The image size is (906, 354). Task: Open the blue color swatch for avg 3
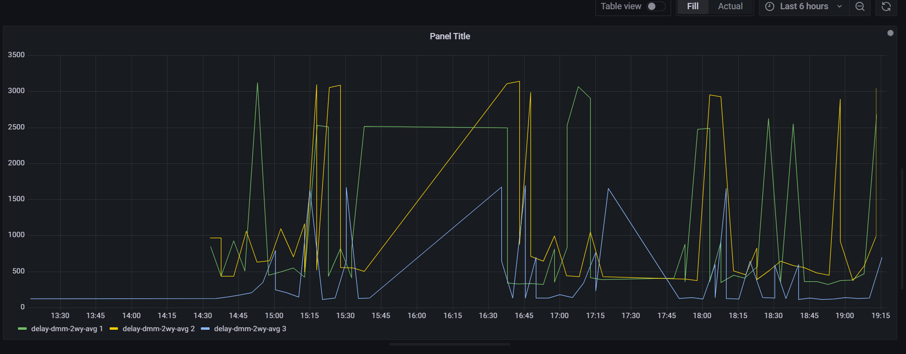pyautogui.click(x=205, y=329)
